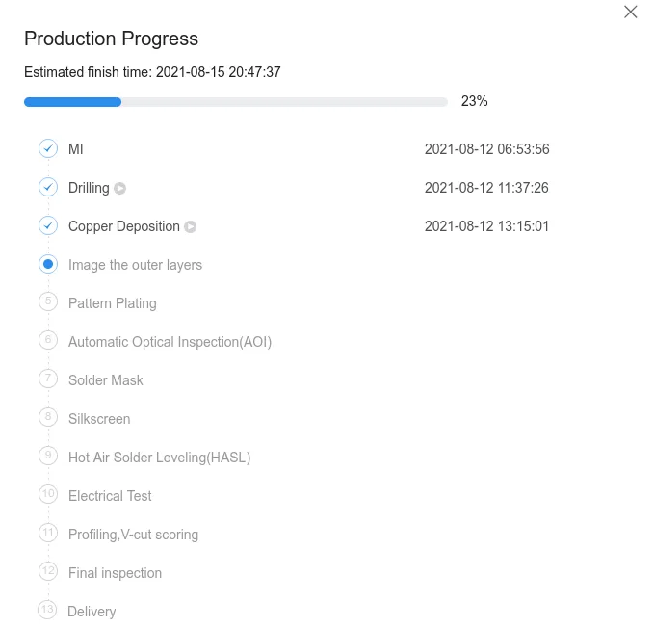Click the Drilling timestamp 11:37:26

point(486,188)
